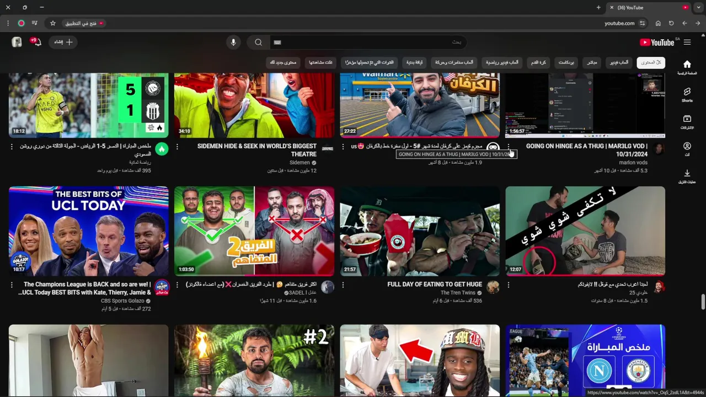Screen dimensions: 706x397
Task: Play the Tren Twins eating video thumbnail
Action: coord(420,231)
